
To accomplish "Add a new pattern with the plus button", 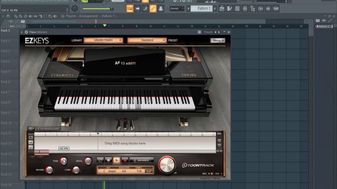I will [x=215, y=9].
